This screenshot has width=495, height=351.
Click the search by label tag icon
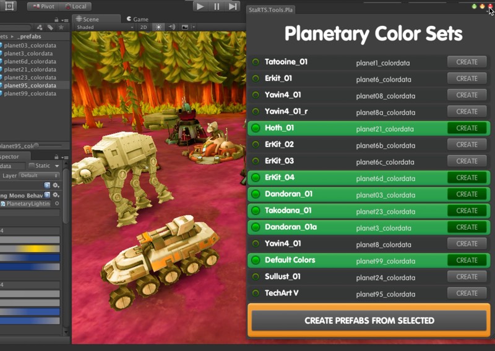(50, 27)
